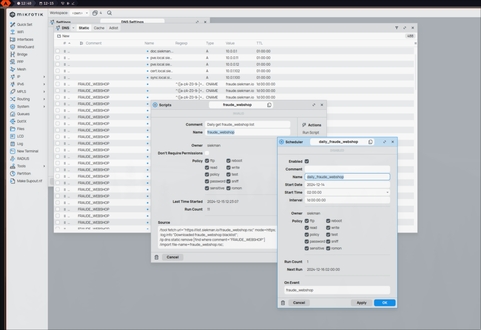Open the Workspace dropdown
The width and height of the screenshot is (481, 330).
point(80,13)
